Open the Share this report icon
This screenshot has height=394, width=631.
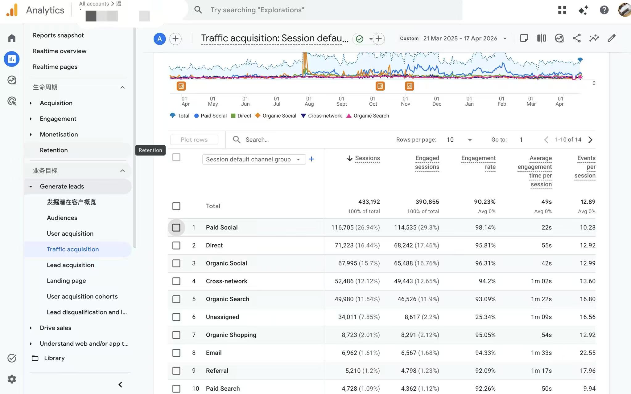(x=576, y=38)
